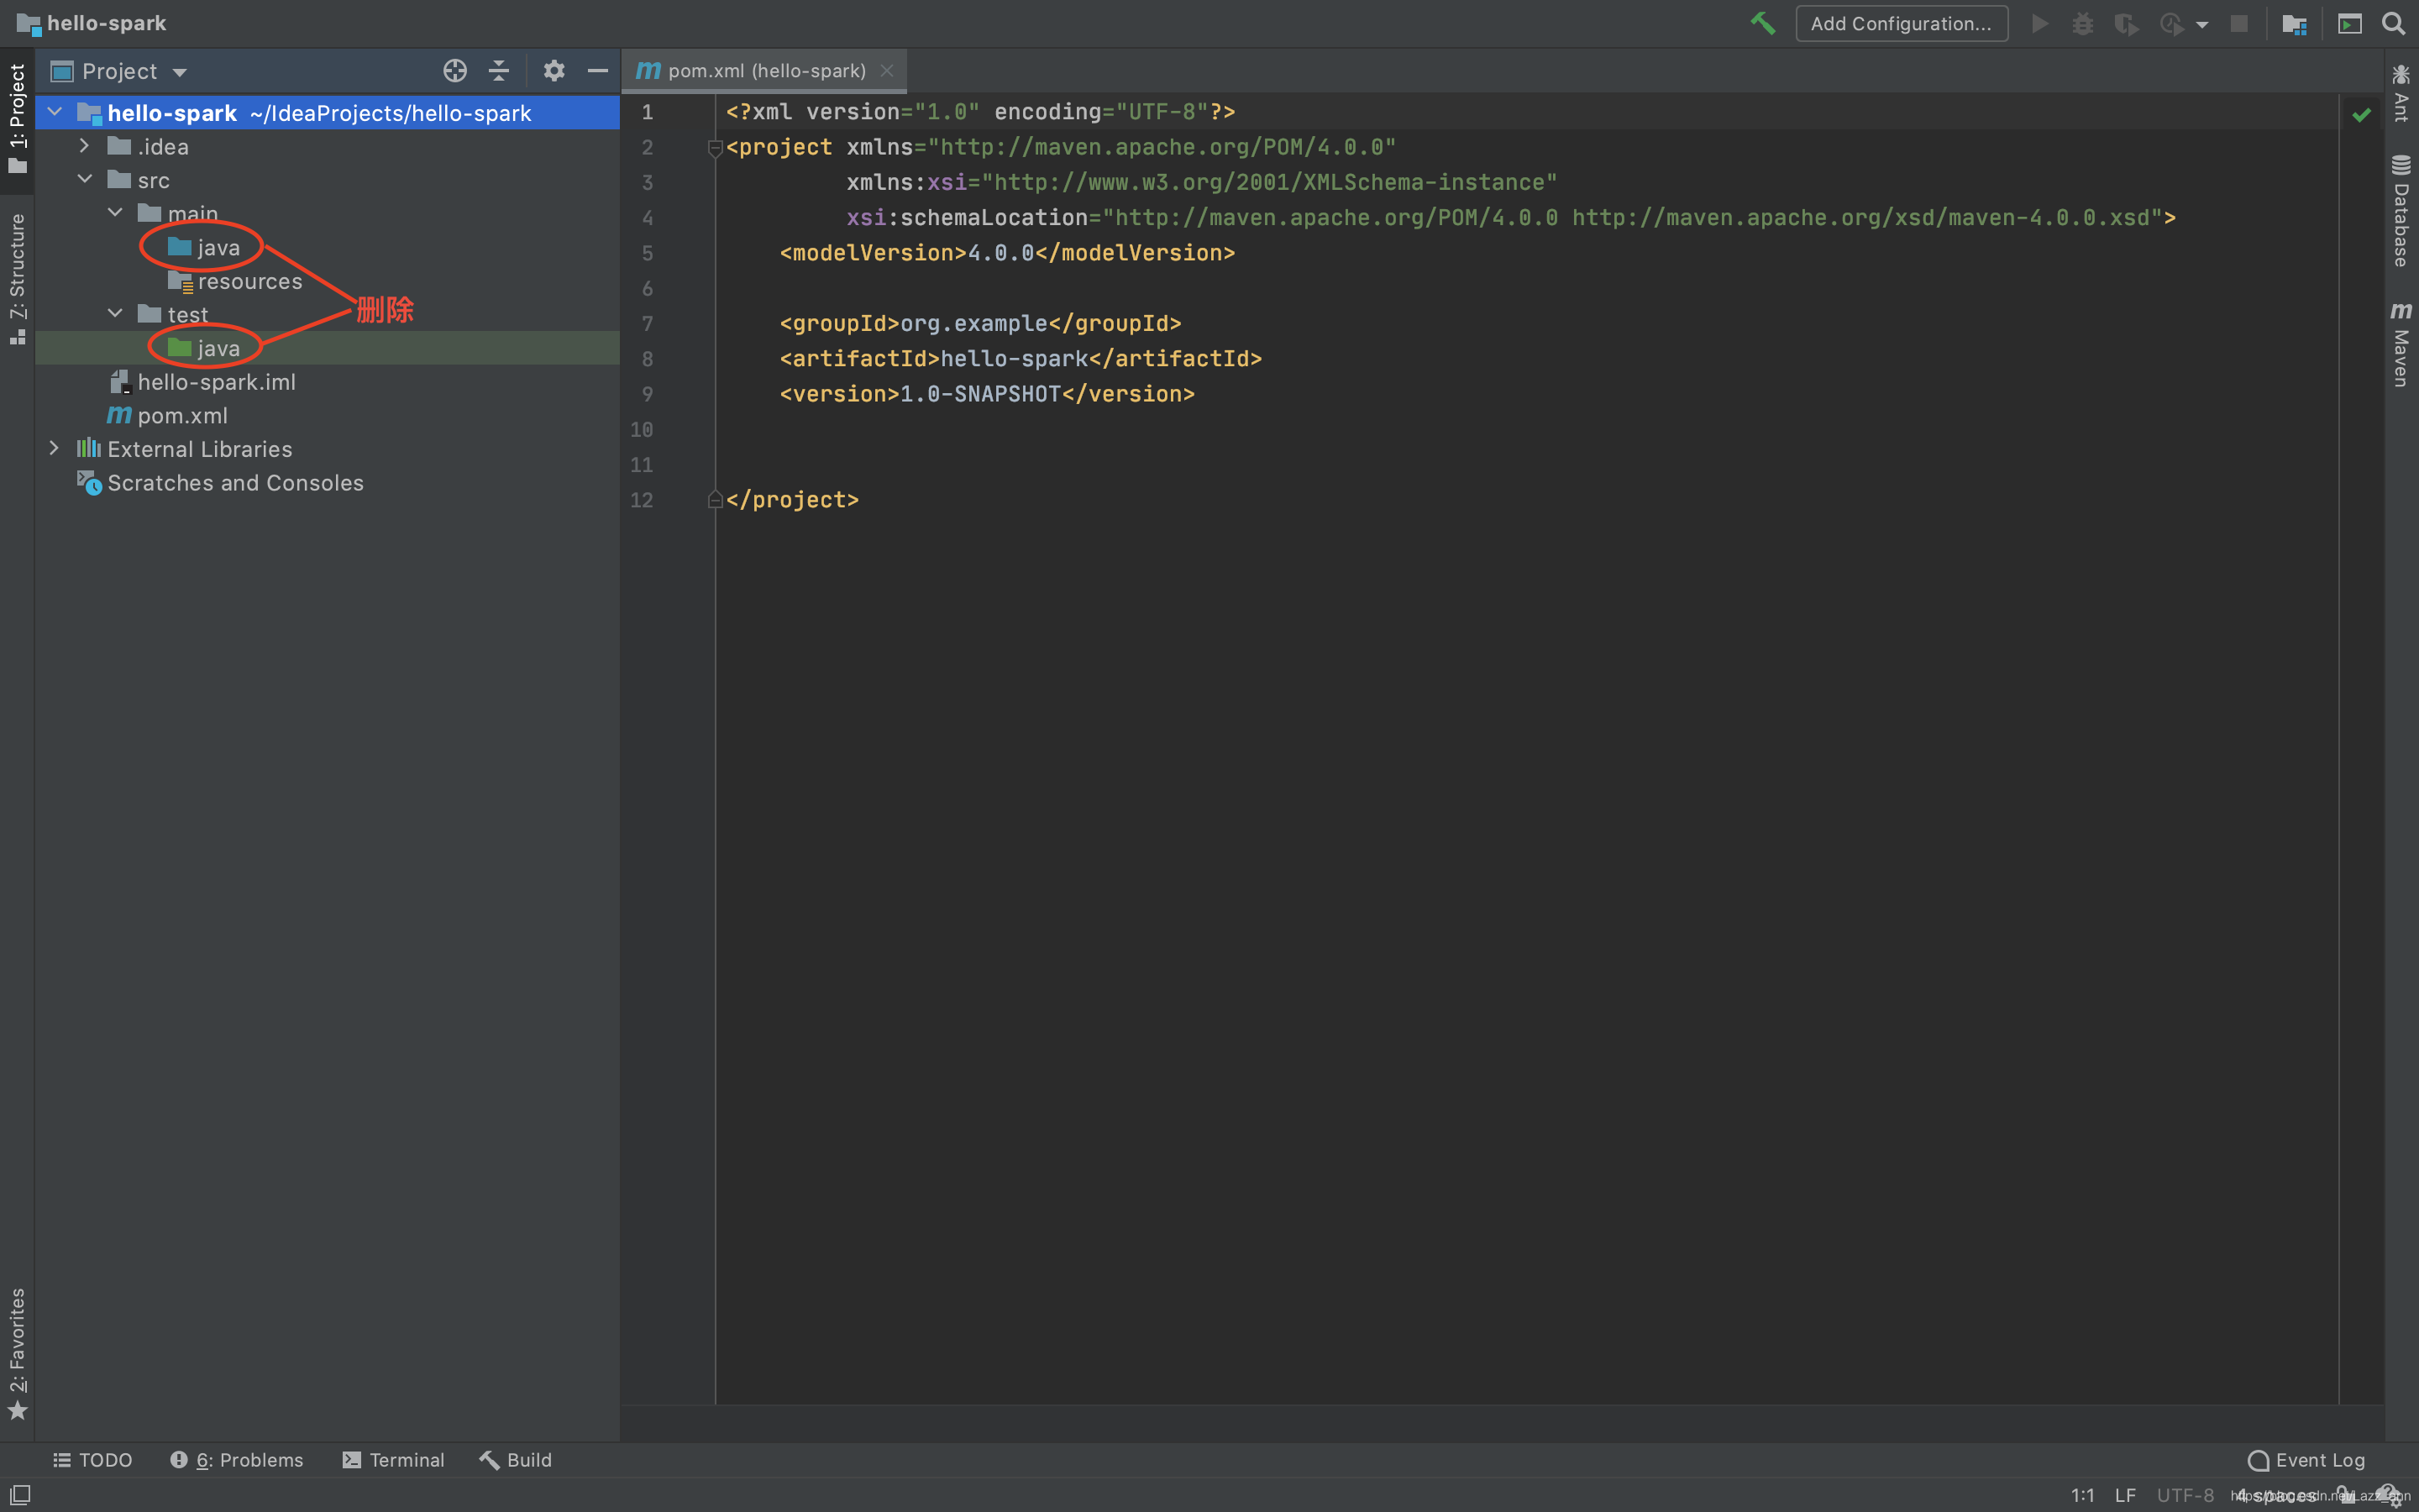2419x1512 pixels.
Task: Open the Ant tool window
Action: [2401, 93]
